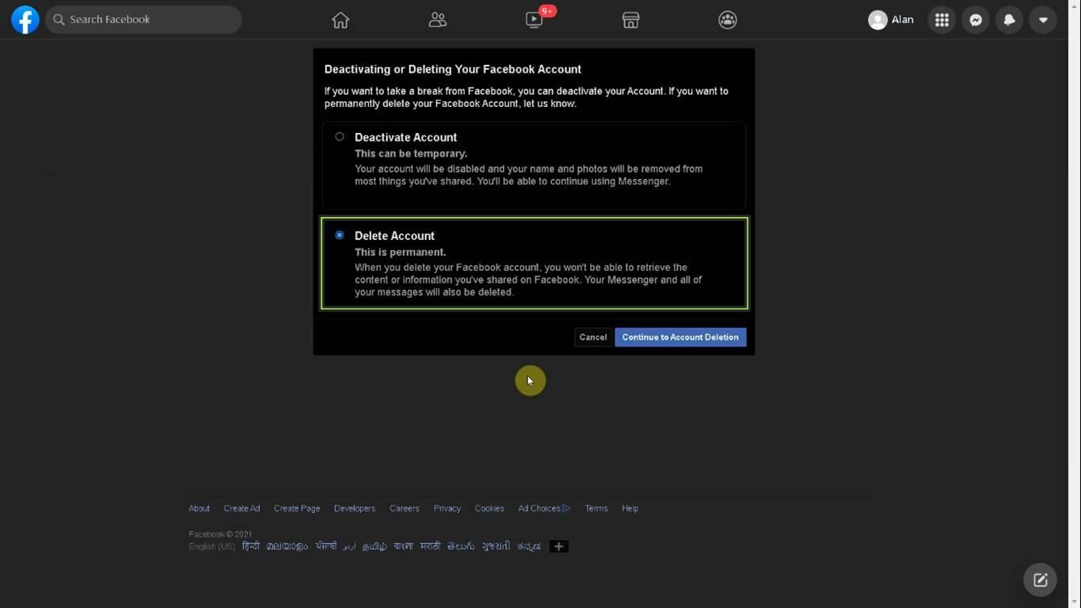Switch language to हिन्दी
The width and height of the screenshot is (1081, 608).
click(251, 546)
